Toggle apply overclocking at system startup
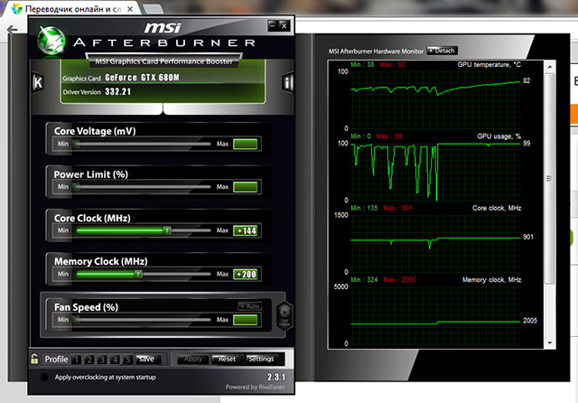 (x=44, y=377)
